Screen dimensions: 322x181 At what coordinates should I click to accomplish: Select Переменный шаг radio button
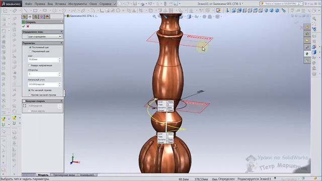click(x=30, y=51)
